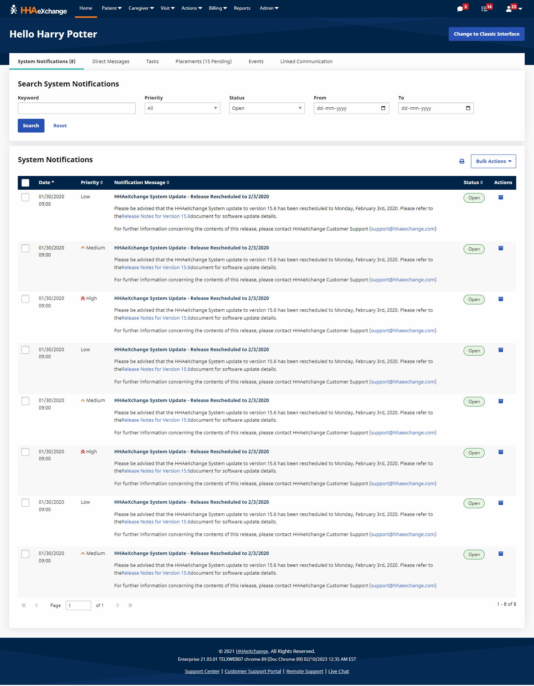Click the From date input field

pyautogui.click(x=352, y=108)
